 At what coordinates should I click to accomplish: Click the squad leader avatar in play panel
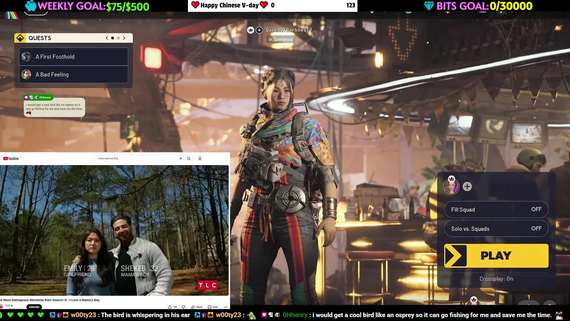click(452, 185)
